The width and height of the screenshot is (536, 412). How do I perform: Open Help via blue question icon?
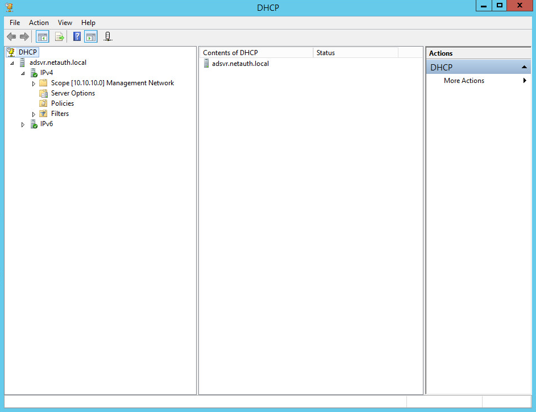click(77, 36)
